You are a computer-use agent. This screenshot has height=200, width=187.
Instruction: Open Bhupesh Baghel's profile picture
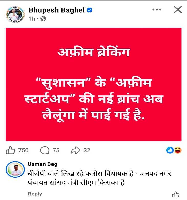(x=15, y=14)
